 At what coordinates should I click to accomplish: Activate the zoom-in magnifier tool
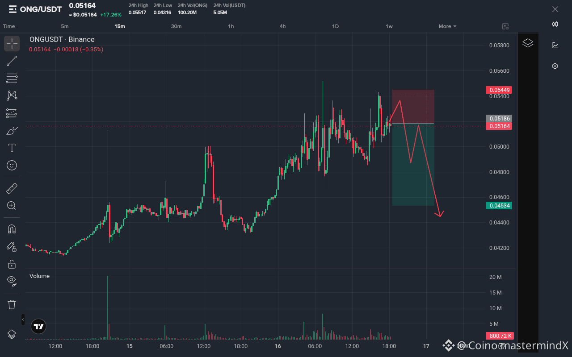[12, 206]
